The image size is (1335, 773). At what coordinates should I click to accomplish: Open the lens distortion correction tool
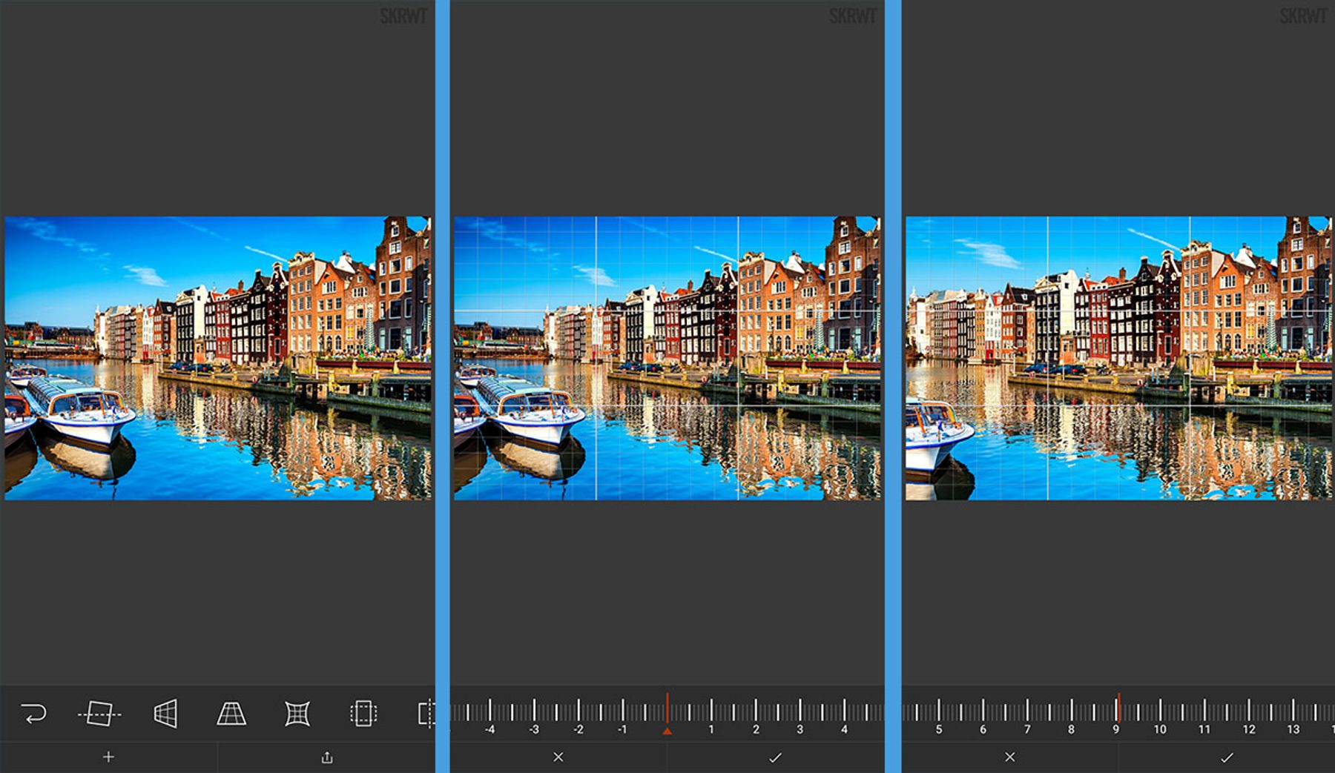(296, 714)
